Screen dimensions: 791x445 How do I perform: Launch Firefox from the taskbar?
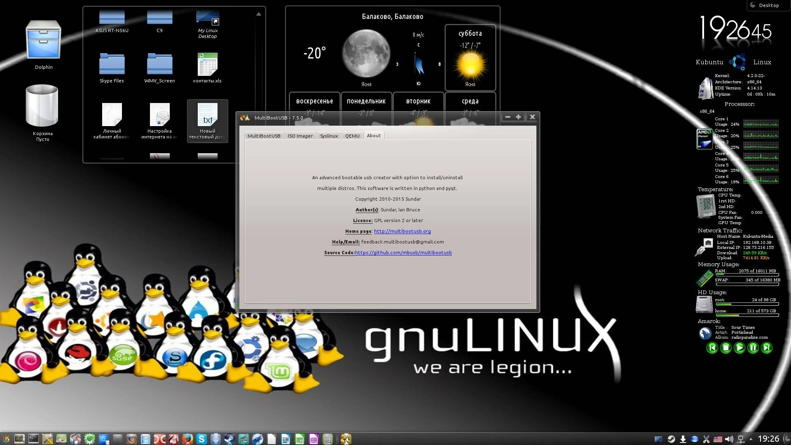pyautogui.click(x=187, y=439)
